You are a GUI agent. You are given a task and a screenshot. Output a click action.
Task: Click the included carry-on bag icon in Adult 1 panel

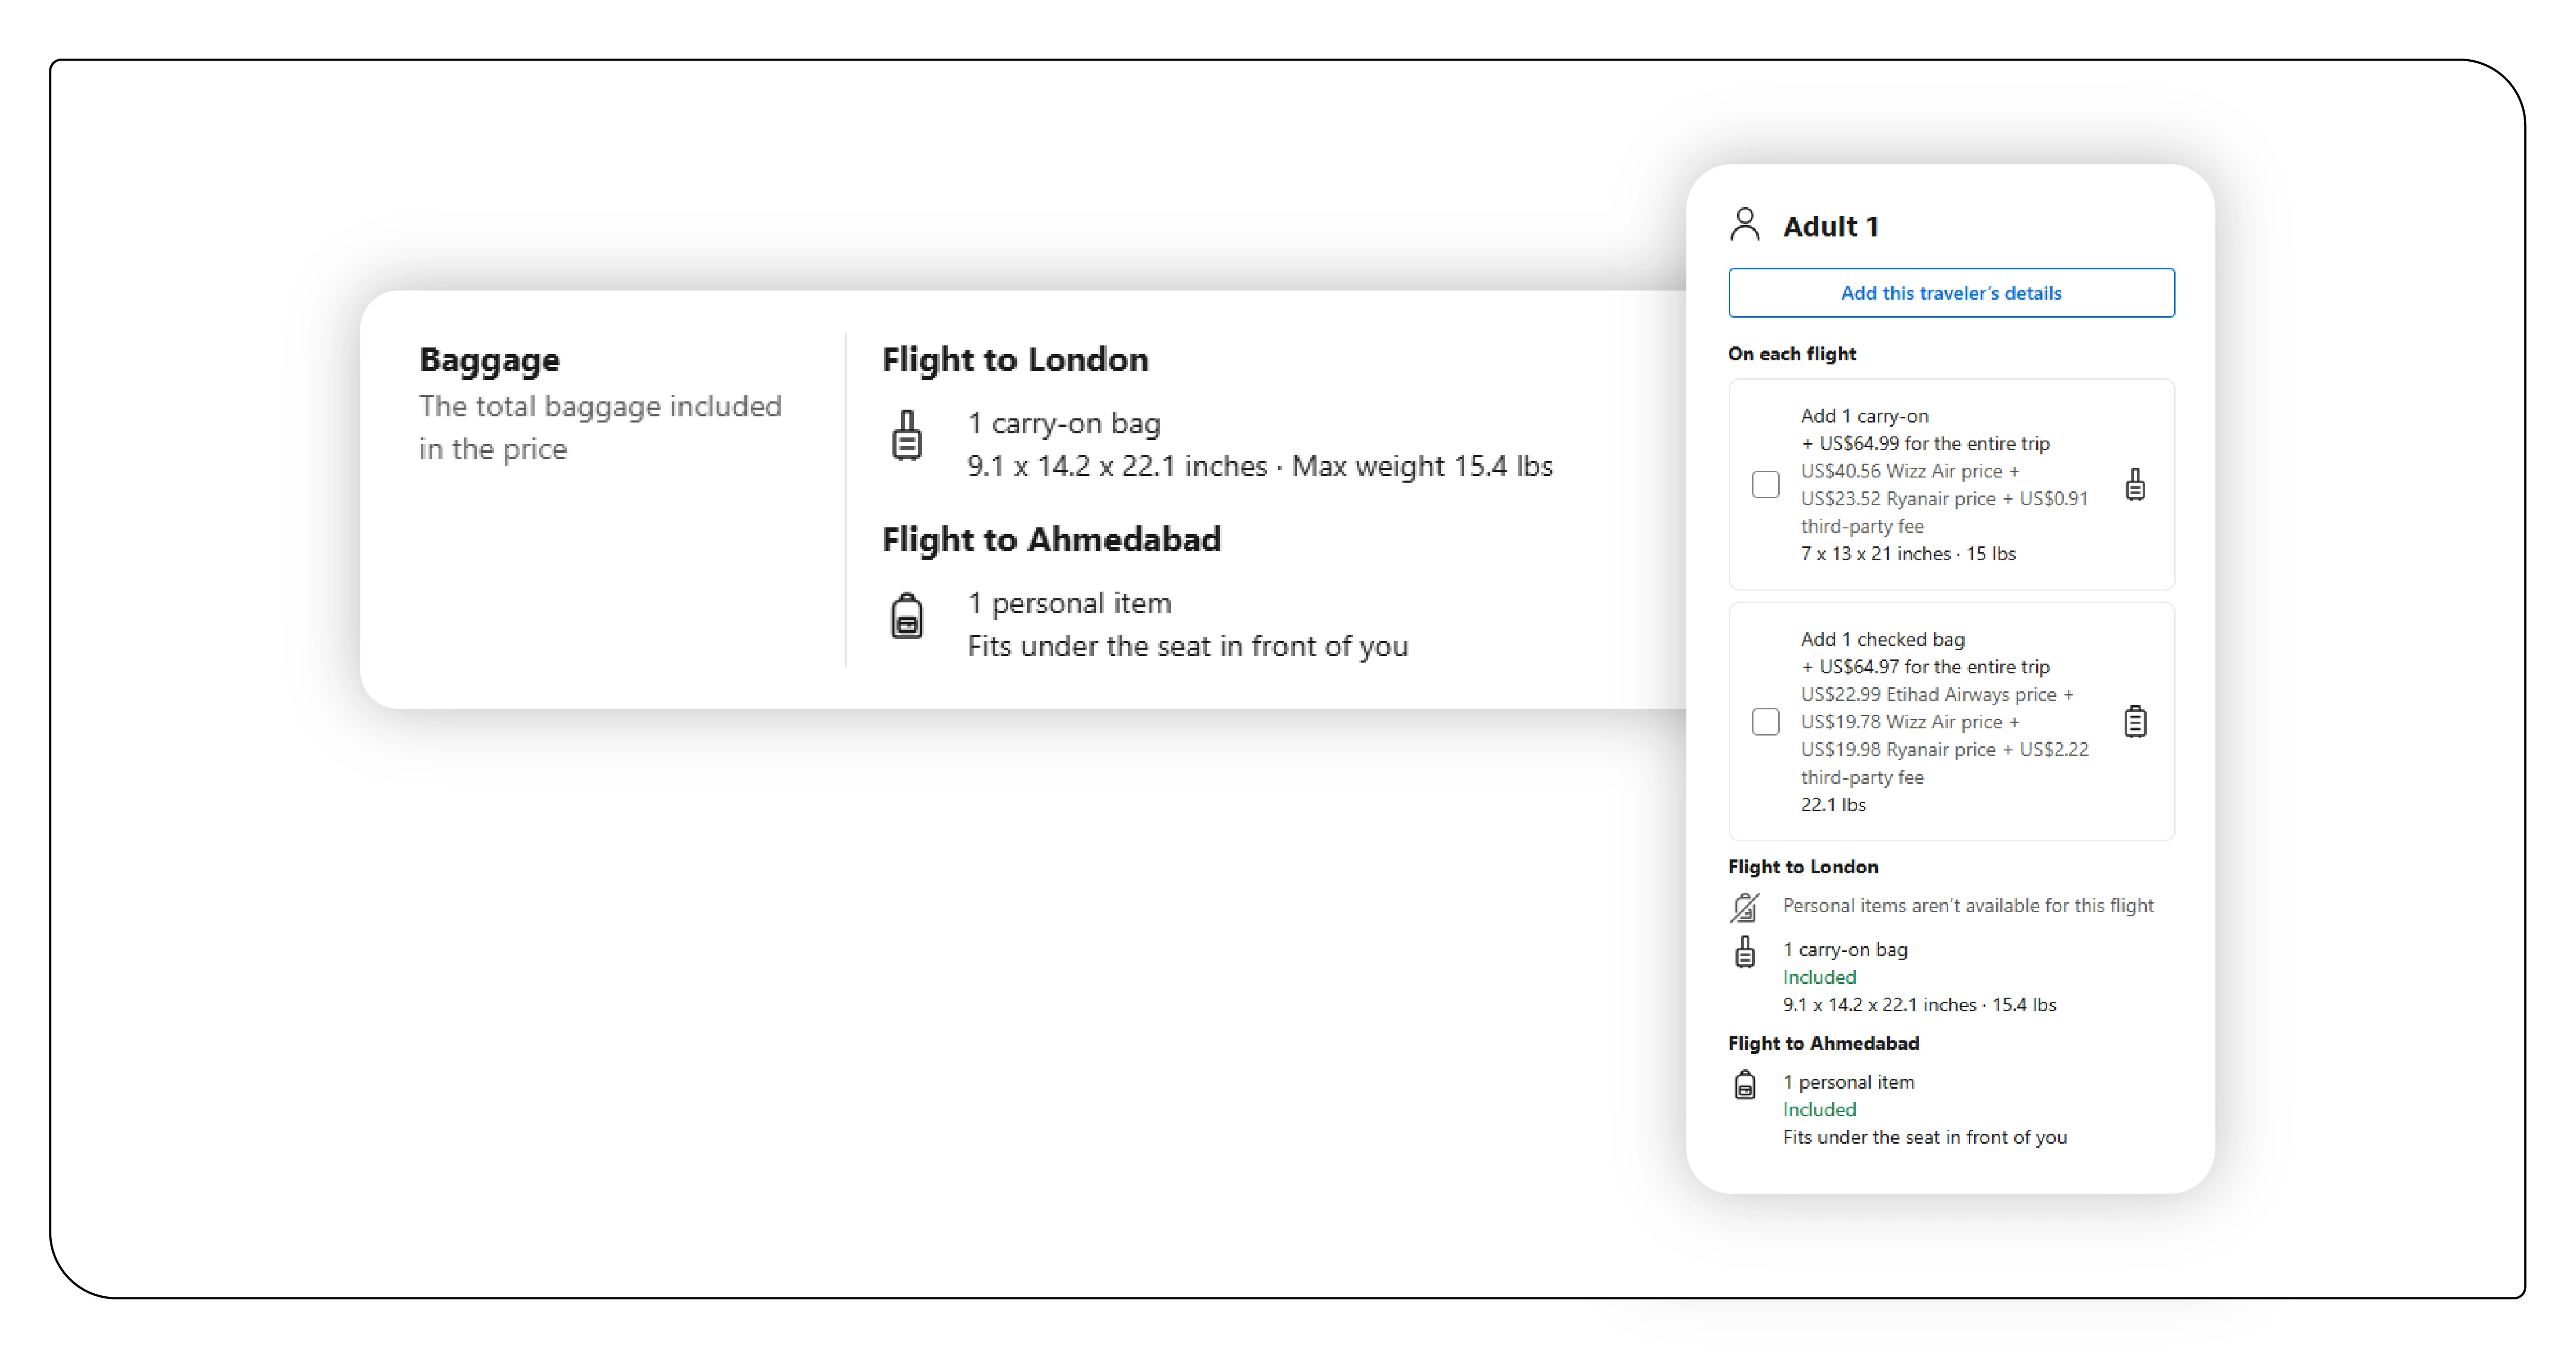point(1744,952)
